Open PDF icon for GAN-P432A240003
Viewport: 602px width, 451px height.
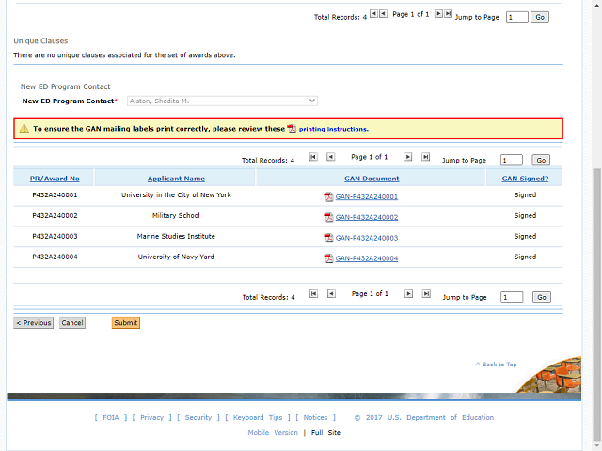[x=328, y=238]
